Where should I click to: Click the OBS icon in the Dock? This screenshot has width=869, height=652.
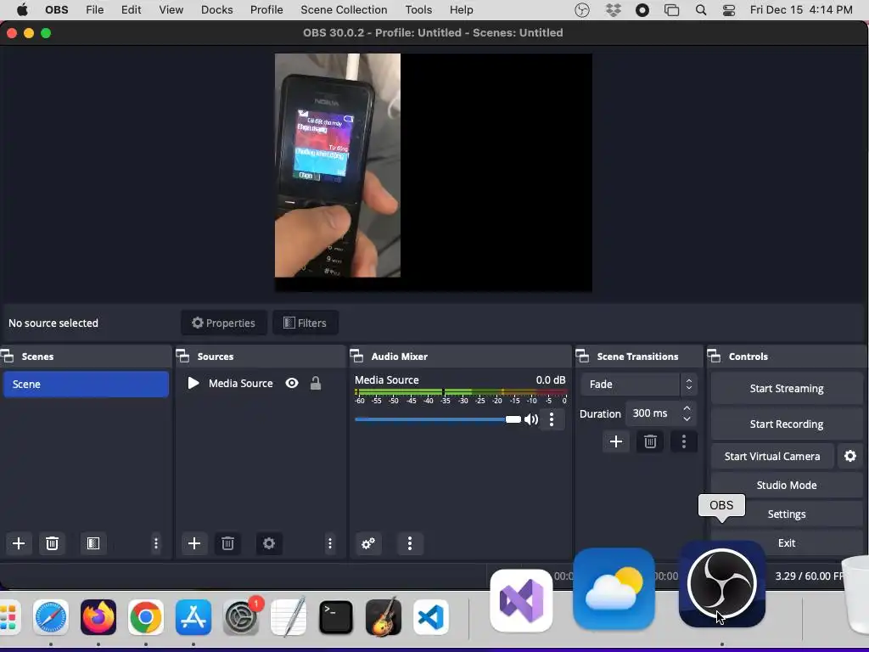(x=722, y=584)
